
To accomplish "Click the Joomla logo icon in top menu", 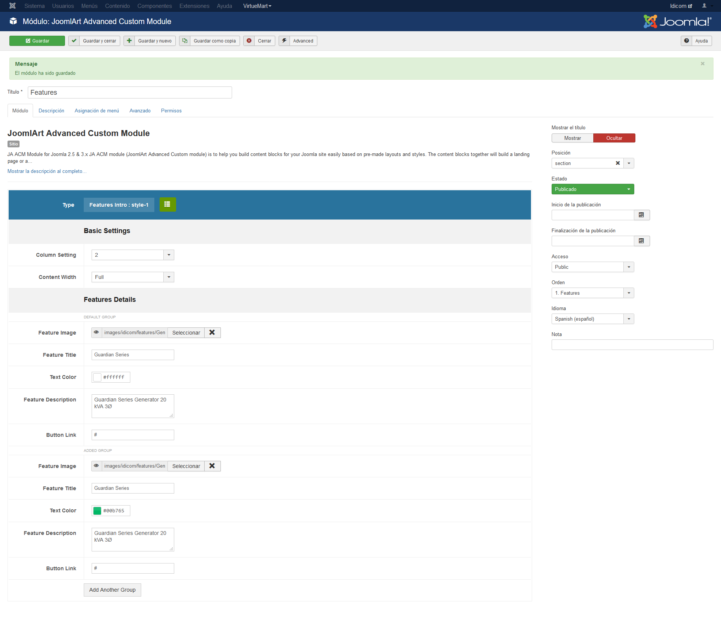I will coord(12,6).
